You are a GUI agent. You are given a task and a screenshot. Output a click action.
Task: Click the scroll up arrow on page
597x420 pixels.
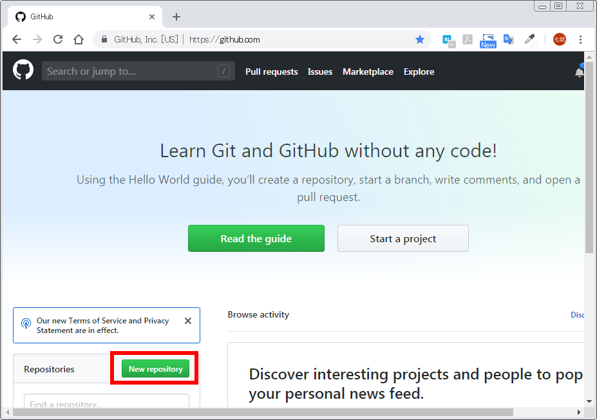pyautogui.click(x=589, y=57)
